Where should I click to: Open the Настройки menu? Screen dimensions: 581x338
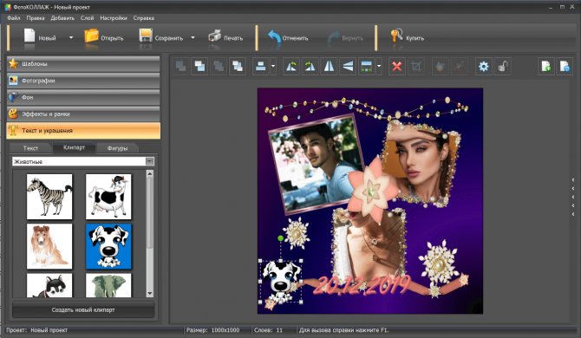click(114, 18)
